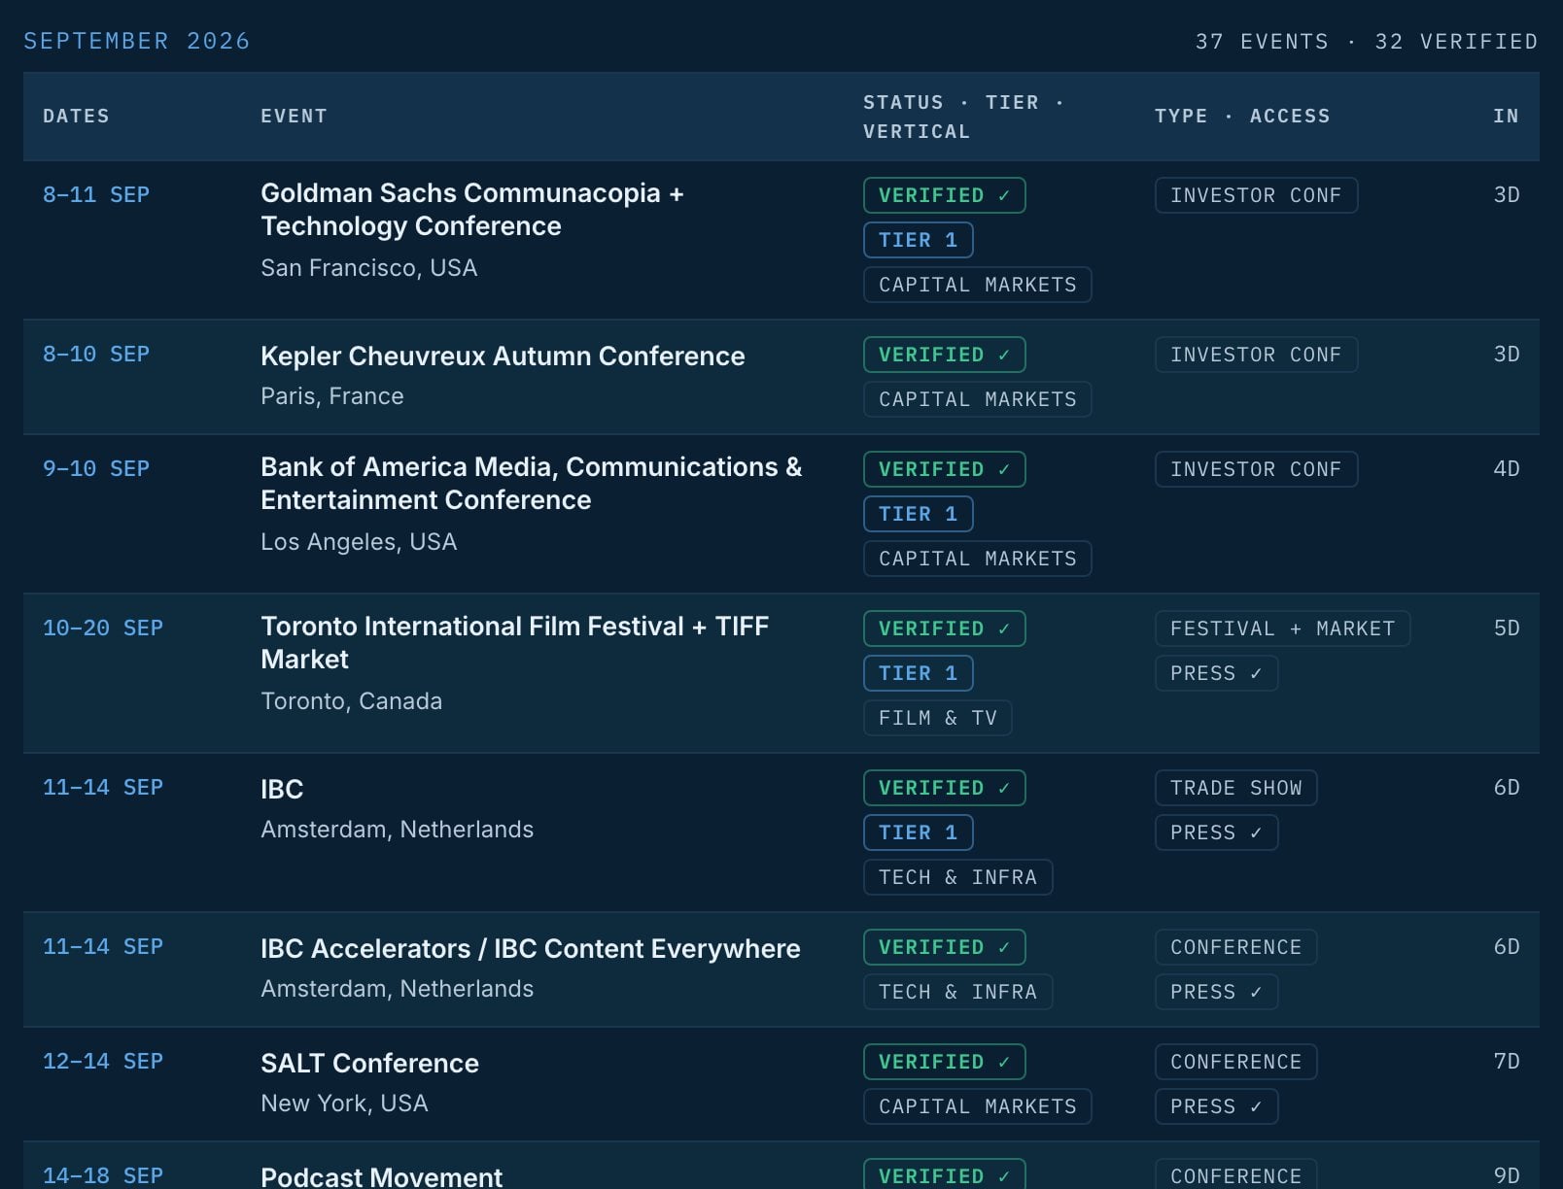Open the Podcast Movement event
The width and height of the screenshot is (1563, 1189).
381,1176
